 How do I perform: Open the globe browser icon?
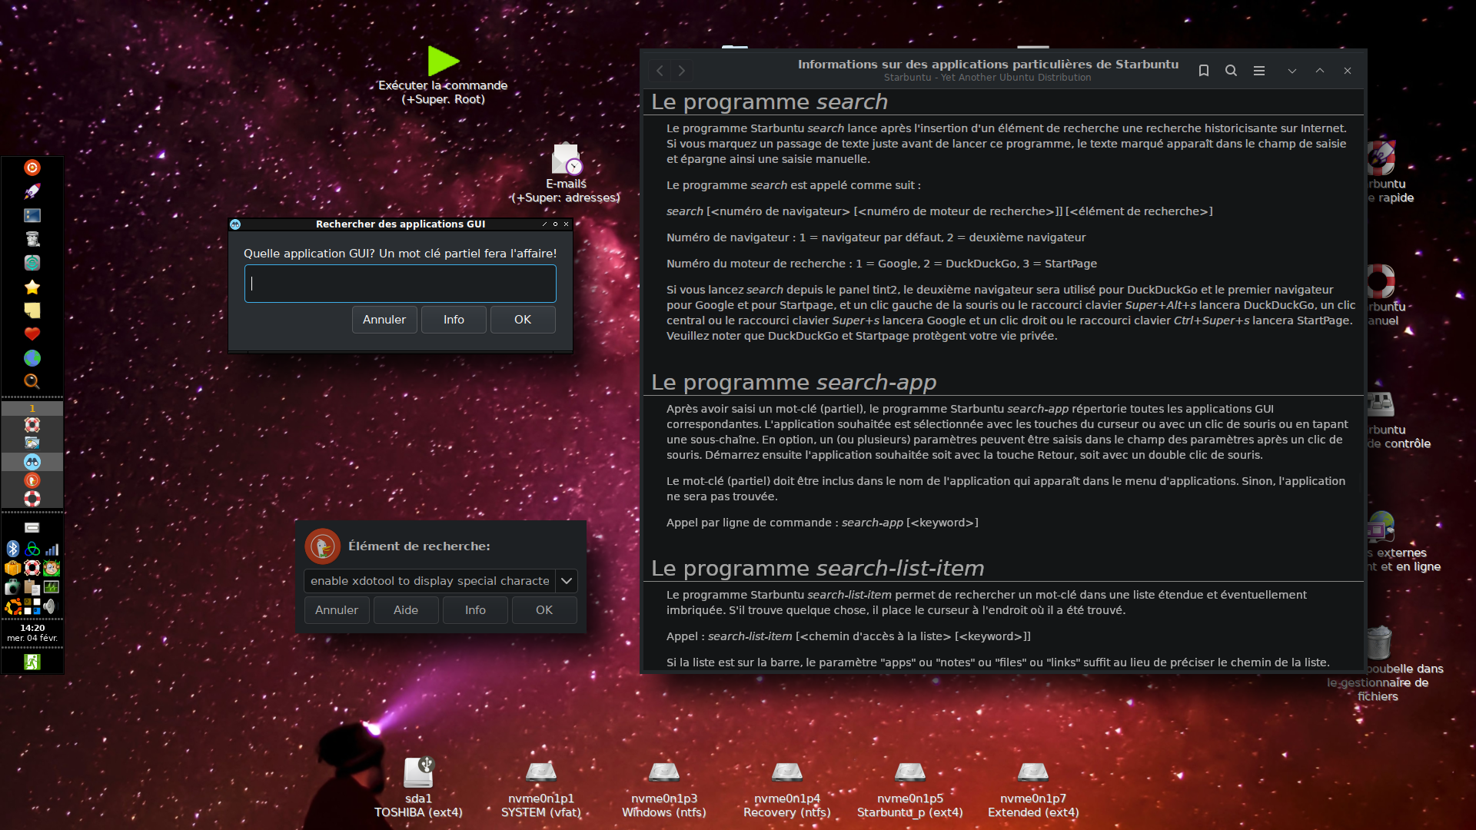[x=32, y=358]
